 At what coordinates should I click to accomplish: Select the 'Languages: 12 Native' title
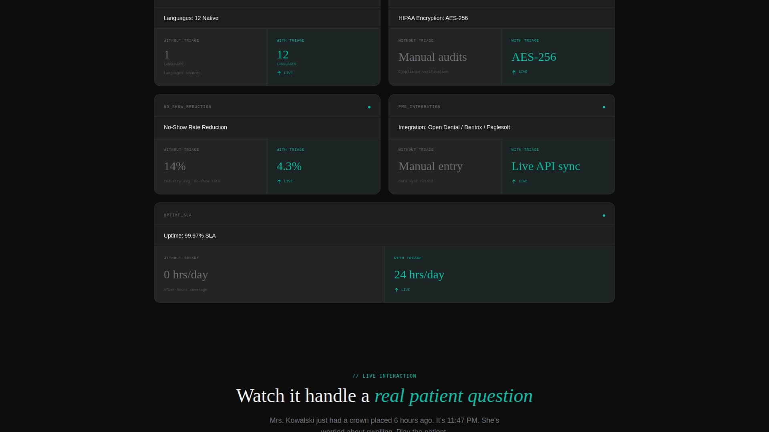point(191,18)
